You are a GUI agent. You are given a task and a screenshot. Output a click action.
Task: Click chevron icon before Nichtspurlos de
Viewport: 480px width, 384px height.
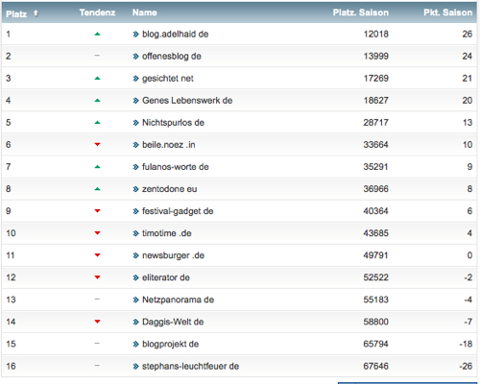tap(135, 123)
